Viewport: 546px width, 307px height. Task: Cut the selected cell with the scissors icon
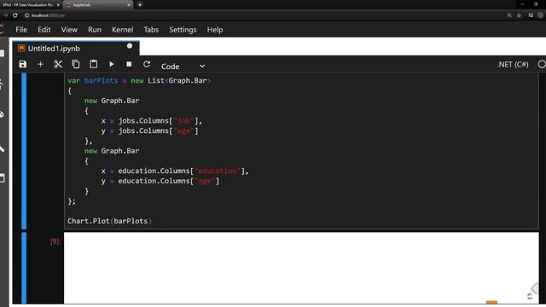(58, 65)
